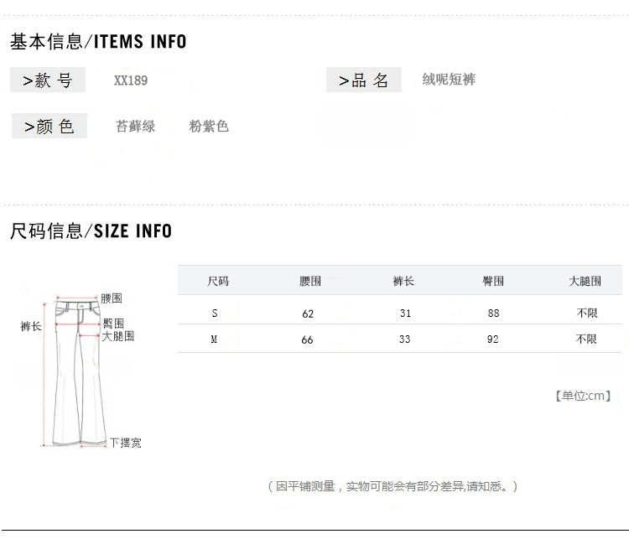629x539 pixels.
Task: Click hip value 92 for size M
Action: (492, 339)
